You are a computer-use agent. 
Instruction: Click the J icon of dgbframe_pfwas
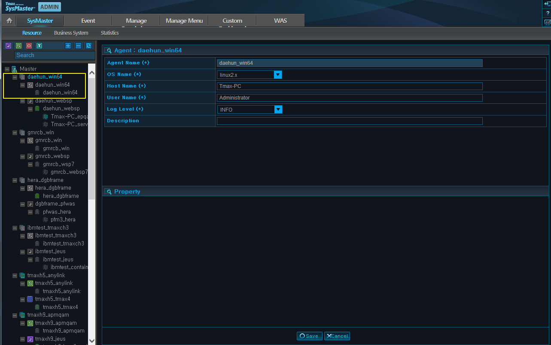coord(30,204)
